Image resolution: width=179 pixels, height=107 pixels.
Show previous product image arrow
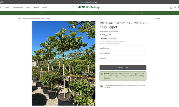(34, 64)
